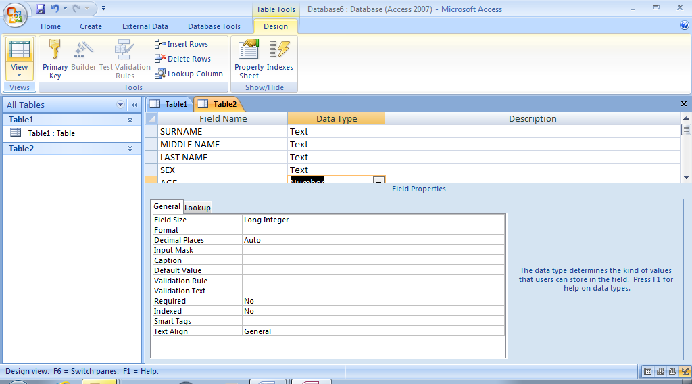This screenshot has width=692, height=384.
Task: Switch to PivotTable View in status bar
Action: tap(660, 371)
